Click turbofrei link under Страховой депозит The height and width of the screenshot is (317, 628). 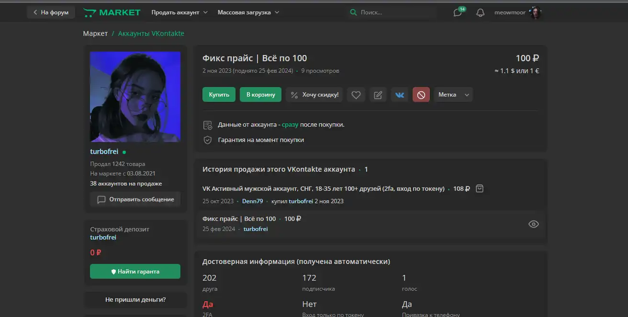(x=103, y=238)
